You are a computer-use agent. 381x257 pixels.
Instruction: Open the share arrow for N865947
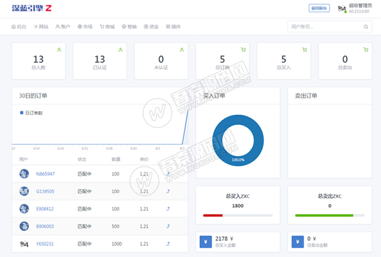point(168,174)
